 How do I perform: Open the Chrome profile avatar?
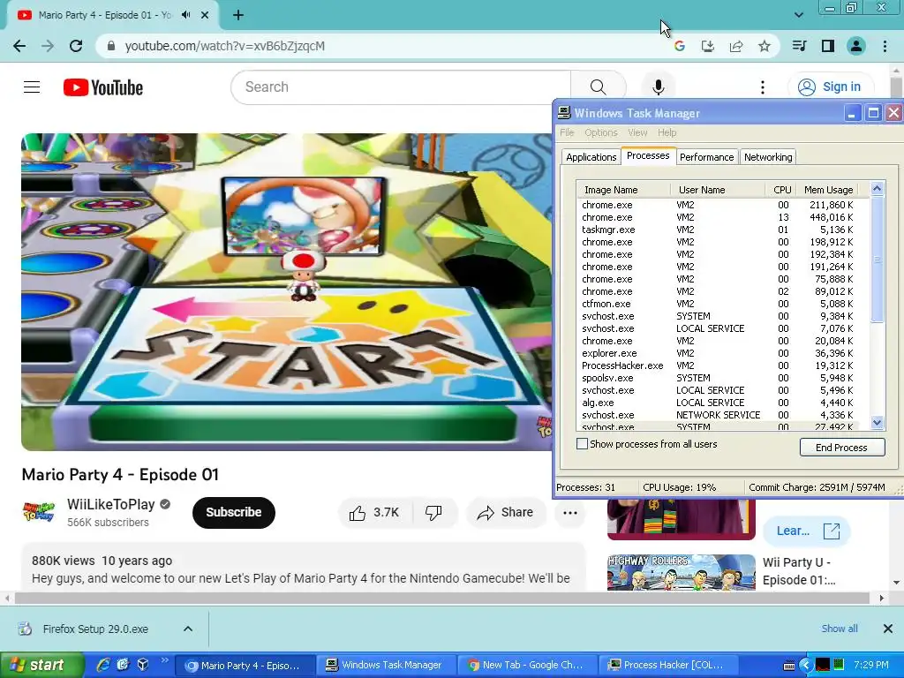856,46
